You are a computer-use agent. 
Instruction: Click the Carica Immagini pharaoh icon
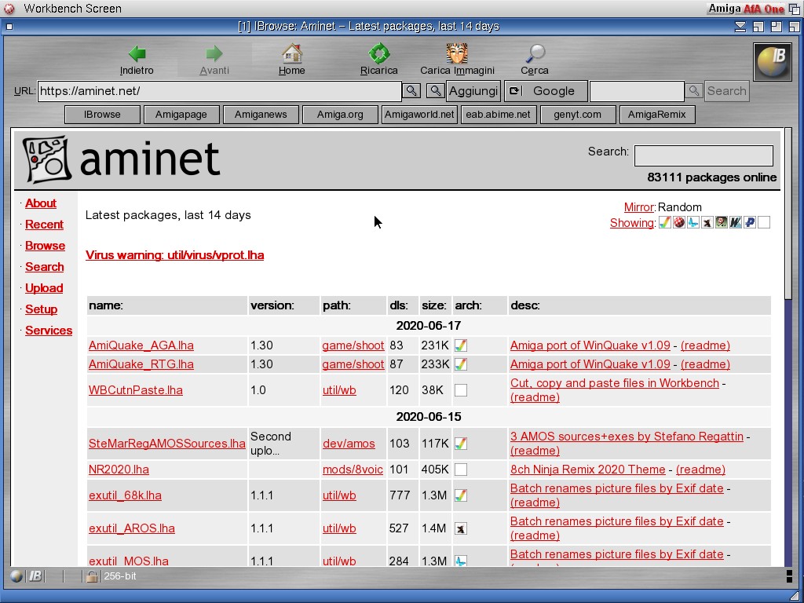(x=457, y=53)
